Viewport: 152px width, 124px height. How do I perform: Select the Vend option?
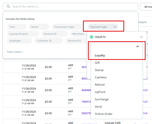pyautogui.click(x=98, y=107)
